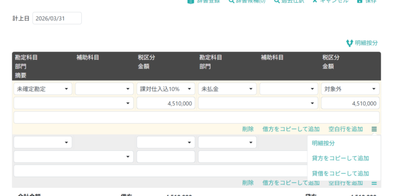Select 貸方をコピーして追加 from the popup menu
This screenshot has height=196, width=393.
click(341, 158)
